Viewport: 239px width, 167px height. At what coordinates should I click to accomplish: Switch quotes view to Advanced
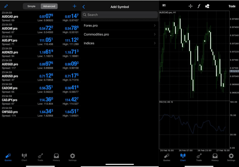point(49,6)
